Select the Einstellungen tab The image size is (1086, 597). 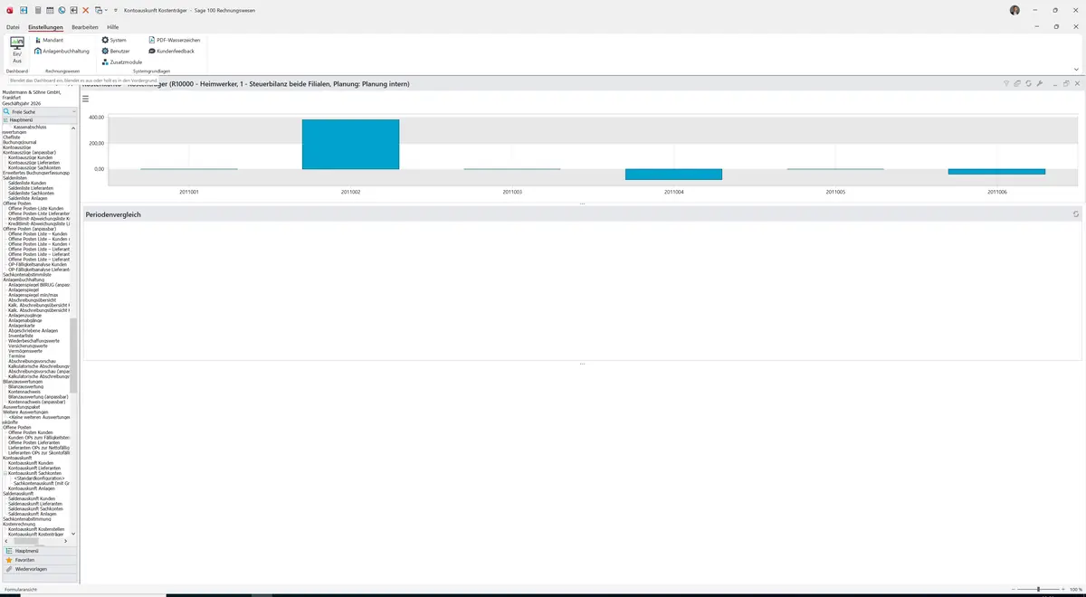[45, 27]
